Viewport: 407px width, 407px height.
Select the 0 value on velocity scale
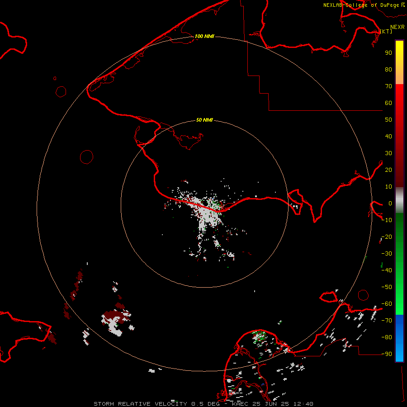click(390, 203)
